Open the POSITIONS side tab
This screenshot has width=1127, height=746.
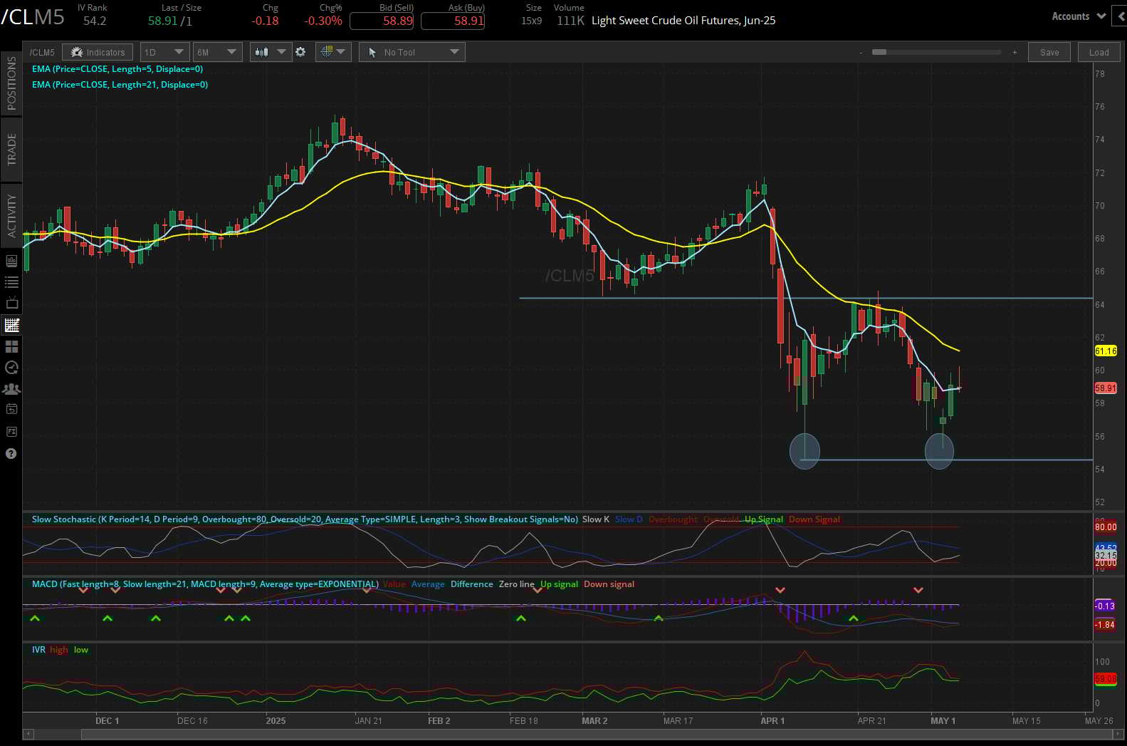pos(11,83)
